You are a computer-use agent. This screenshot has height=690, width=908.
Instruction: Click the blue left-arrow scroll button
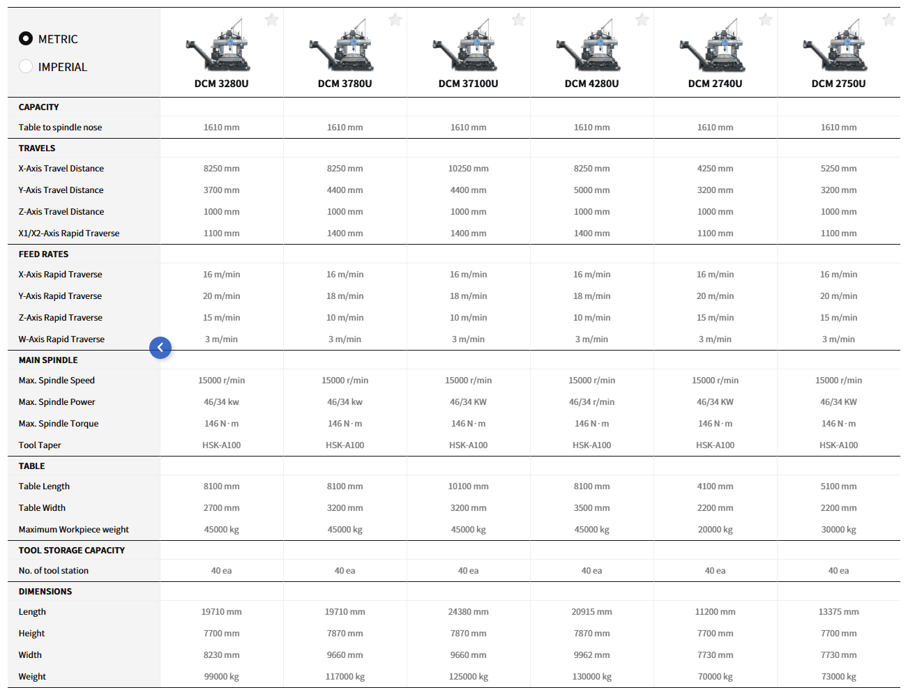160,347
